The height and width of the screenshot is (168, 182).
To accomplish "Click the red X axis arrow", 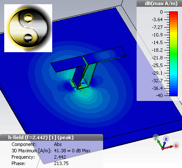I will pos(168,148).
